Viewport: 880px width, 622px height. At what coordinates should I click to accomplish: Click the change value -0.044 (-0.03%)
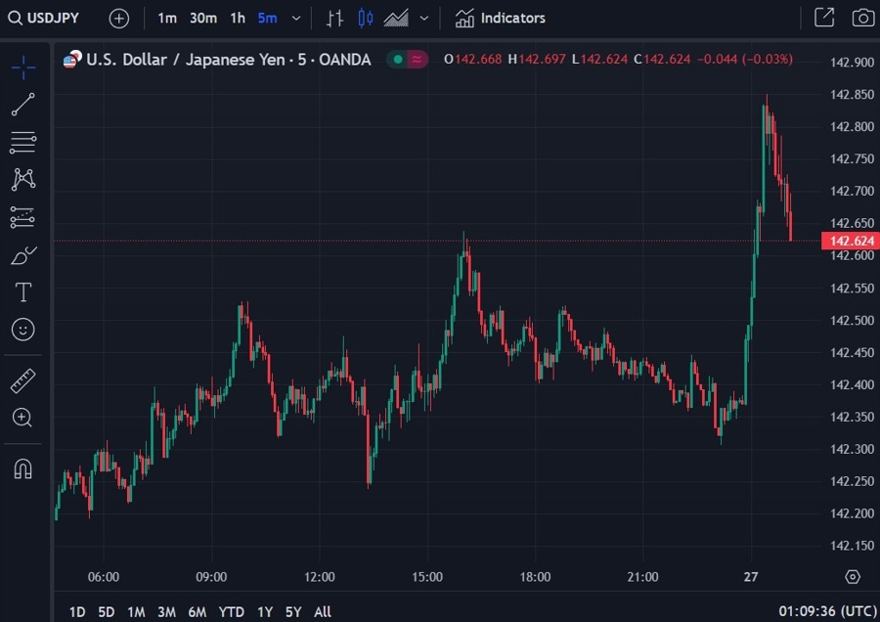[745, 59]
